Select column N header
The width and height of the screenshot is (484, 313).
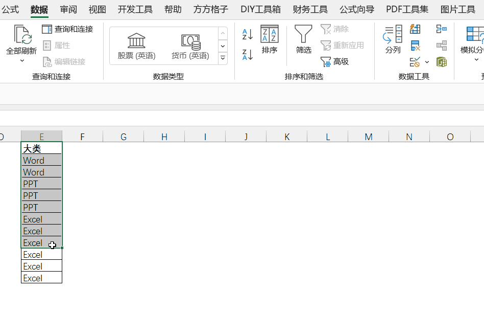[x=409, y=137]
